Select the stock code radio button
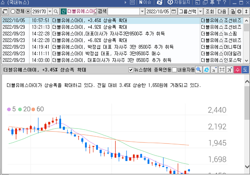 (28, 11)
